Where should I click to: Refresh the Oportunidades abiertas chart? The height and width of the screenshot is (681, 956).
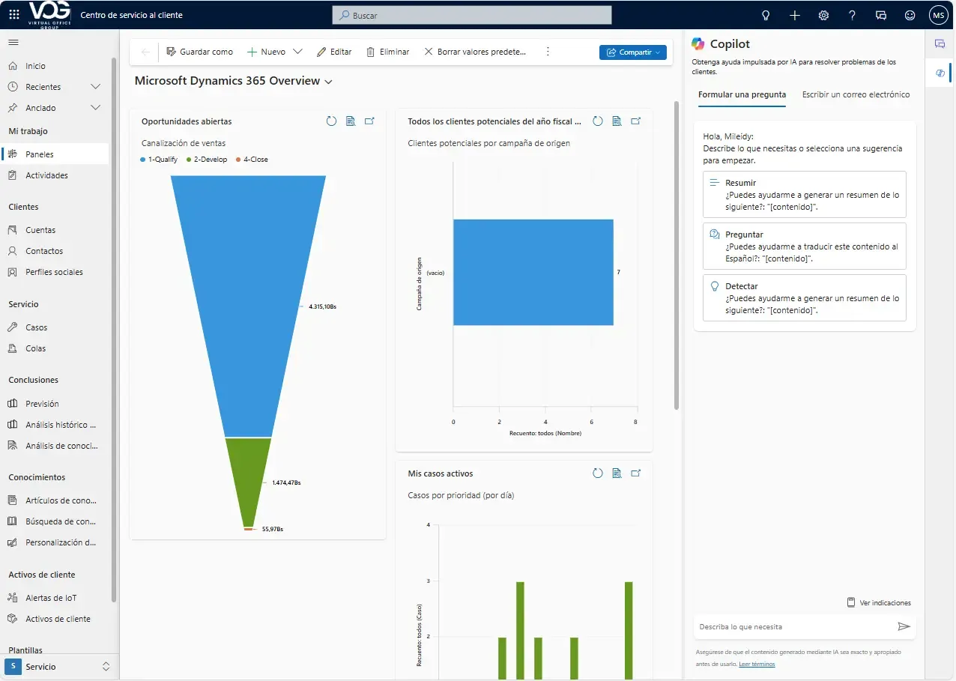pyautogui.click(x=331, y=121)
